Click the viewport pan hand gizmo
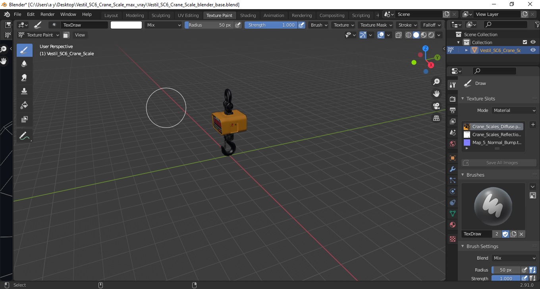This screenshot has height=289, width=540. point(436,94)
